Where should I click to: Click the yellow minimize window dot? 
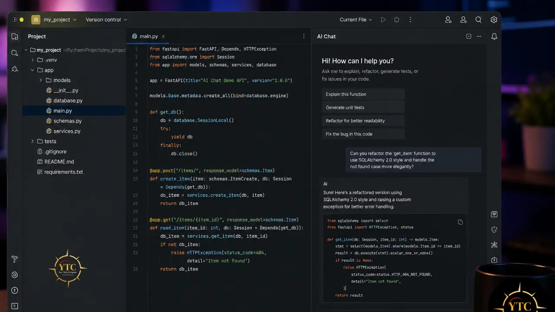pyautogui.click(x=22, y=19)
